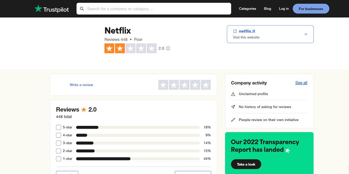The height and width of the screenshot is (174, 349).
Task: Click the Trustpilot green star logo
Action: coord(38,9)
